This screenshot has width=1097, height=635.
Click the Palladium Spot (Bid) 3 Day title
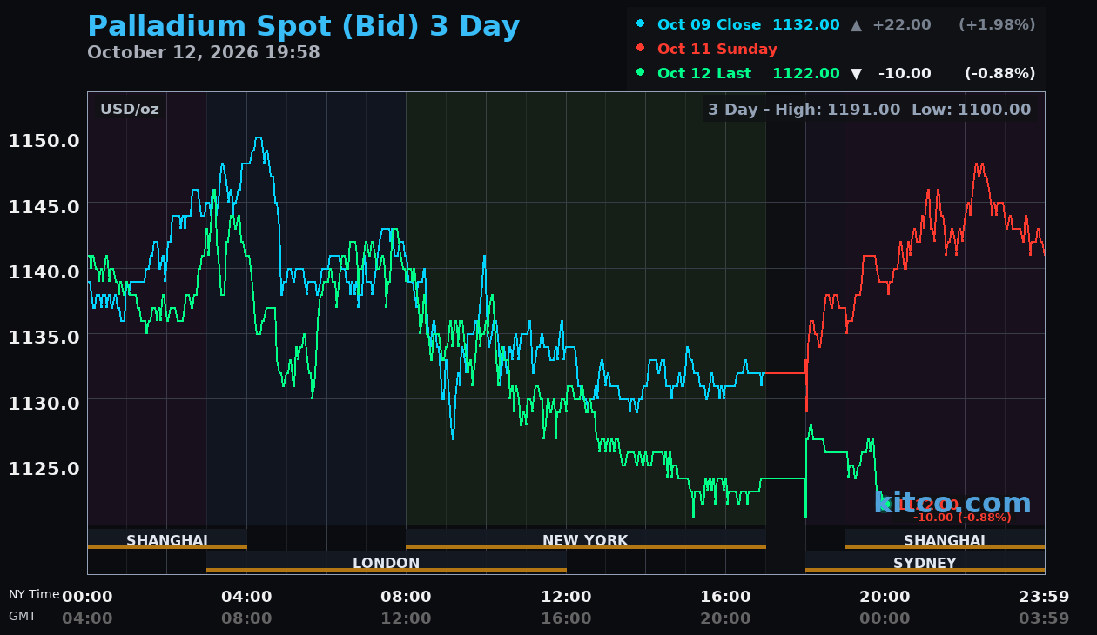[304, 27]
